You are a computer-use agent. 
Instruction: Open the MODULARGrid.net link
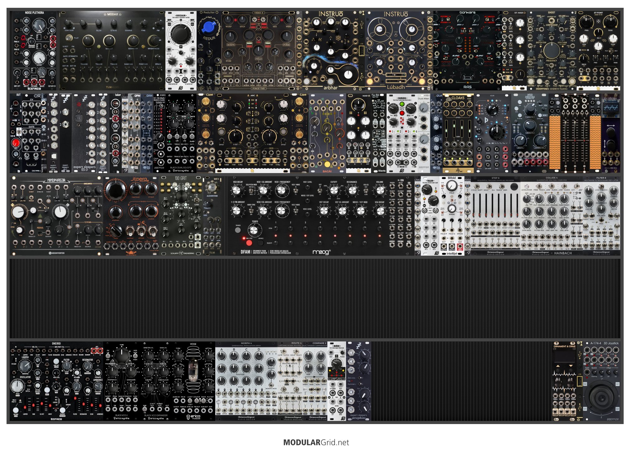316,442
